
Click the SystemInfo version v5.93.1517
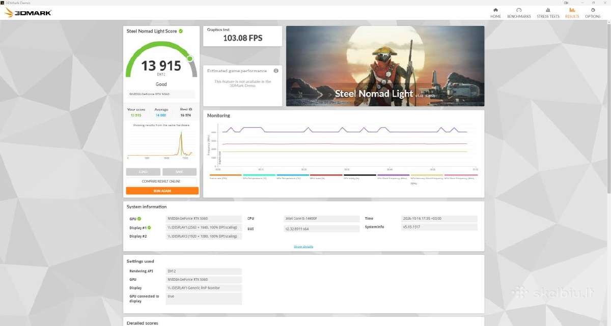pos(439,227)
